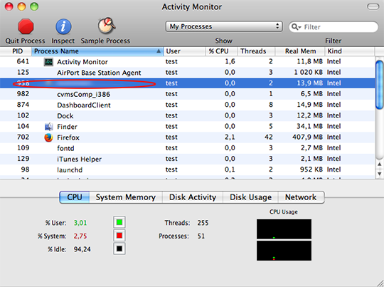Click the Threads total 255
The width and height of the screenshot is (384, 287).
(x=203, y=223)
